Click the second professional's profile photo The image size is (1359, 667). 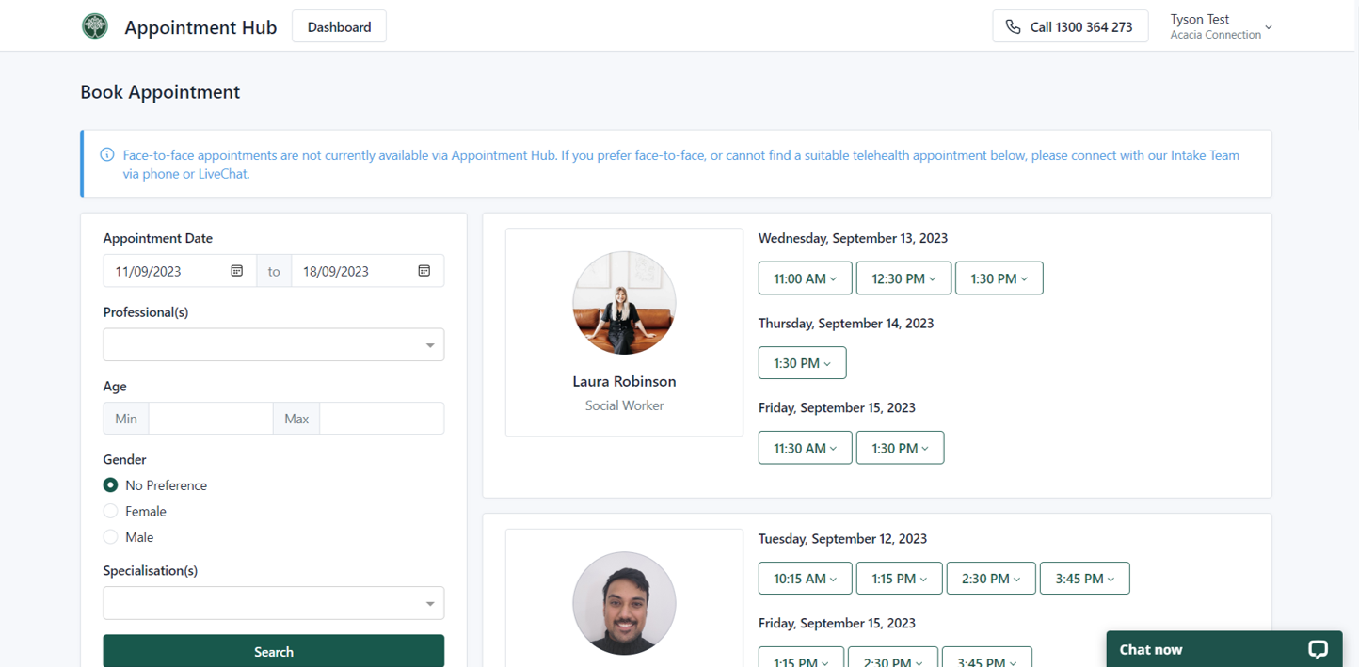[624, 603]
